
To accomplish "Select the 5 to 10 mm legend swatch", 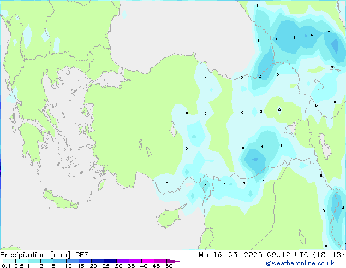I will [x=59, y=261].
